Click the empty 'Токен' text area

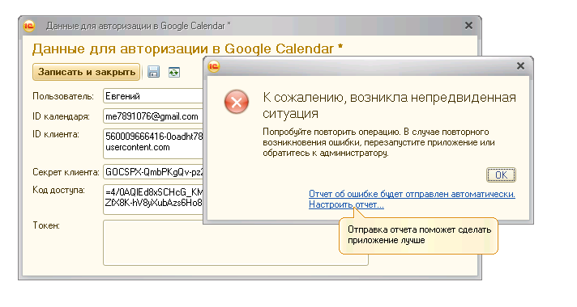[236, 242]
